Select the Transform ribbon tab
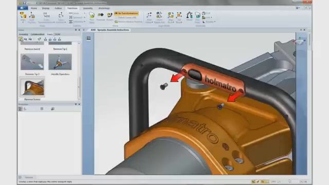The width and height of the screenshot is (329, 185). 72,8
